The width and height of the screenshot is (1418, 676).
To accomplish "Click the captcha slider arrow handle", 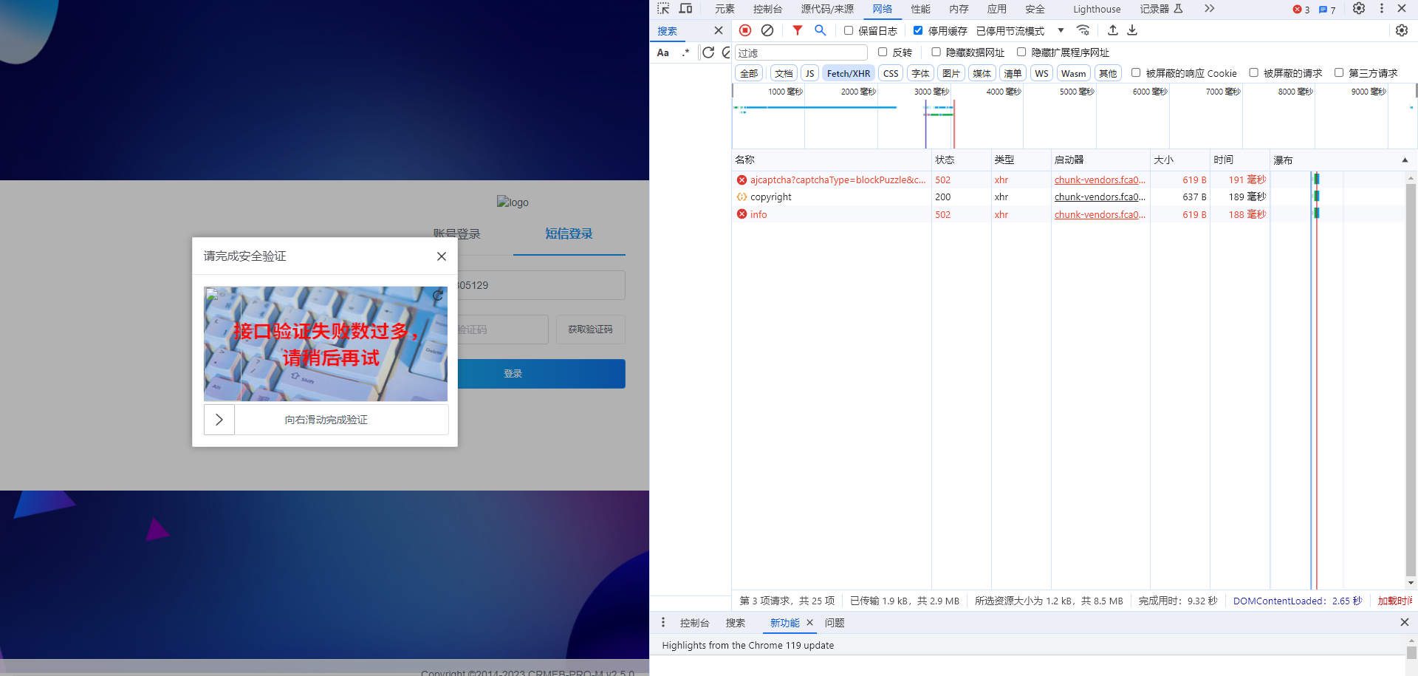I will (219, 420).
